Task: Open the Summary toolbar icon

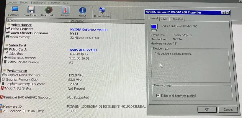Action: (13, 11)
